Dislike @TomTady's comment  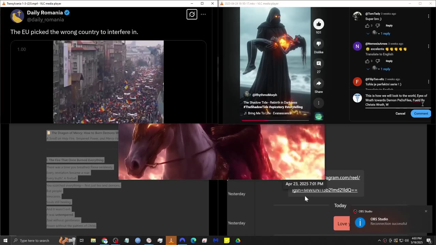(377, 26)
